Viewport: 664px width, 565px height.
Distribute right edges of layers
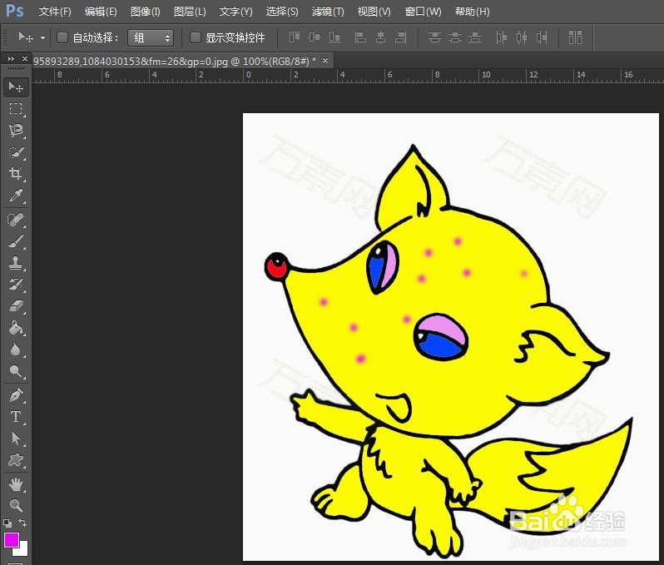click(542, 37)
